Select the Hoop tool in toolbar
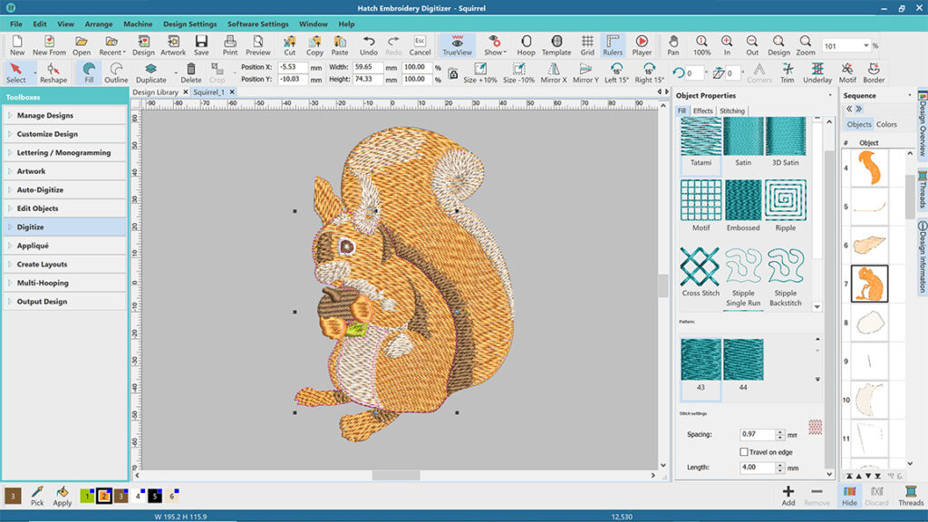The height and width of the screenshot is (522, 928). click(526, 45)
